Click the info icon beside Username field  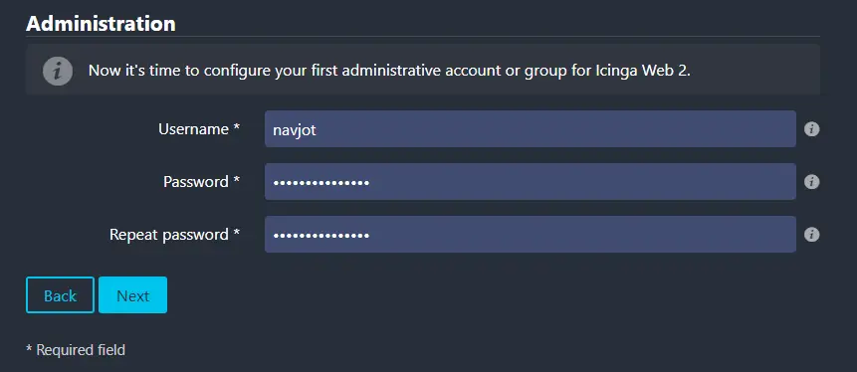[811, 129]
